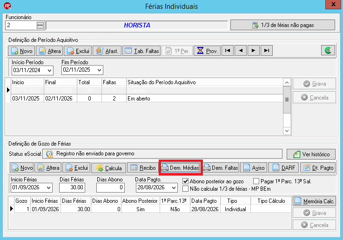
Task: Check Não calcular 1/3 de férias
Action: click(186, 189)
